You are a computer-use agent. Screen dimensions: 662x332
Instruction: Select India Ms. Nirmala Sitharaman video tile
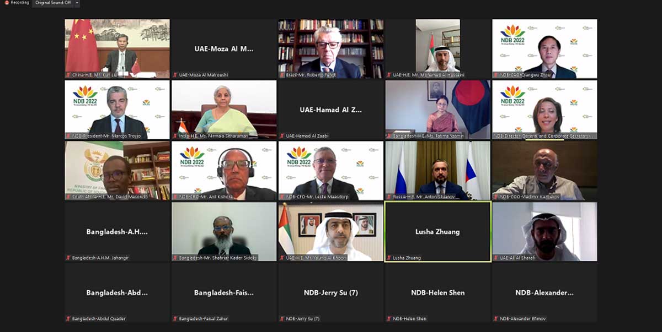click(224, 110)
